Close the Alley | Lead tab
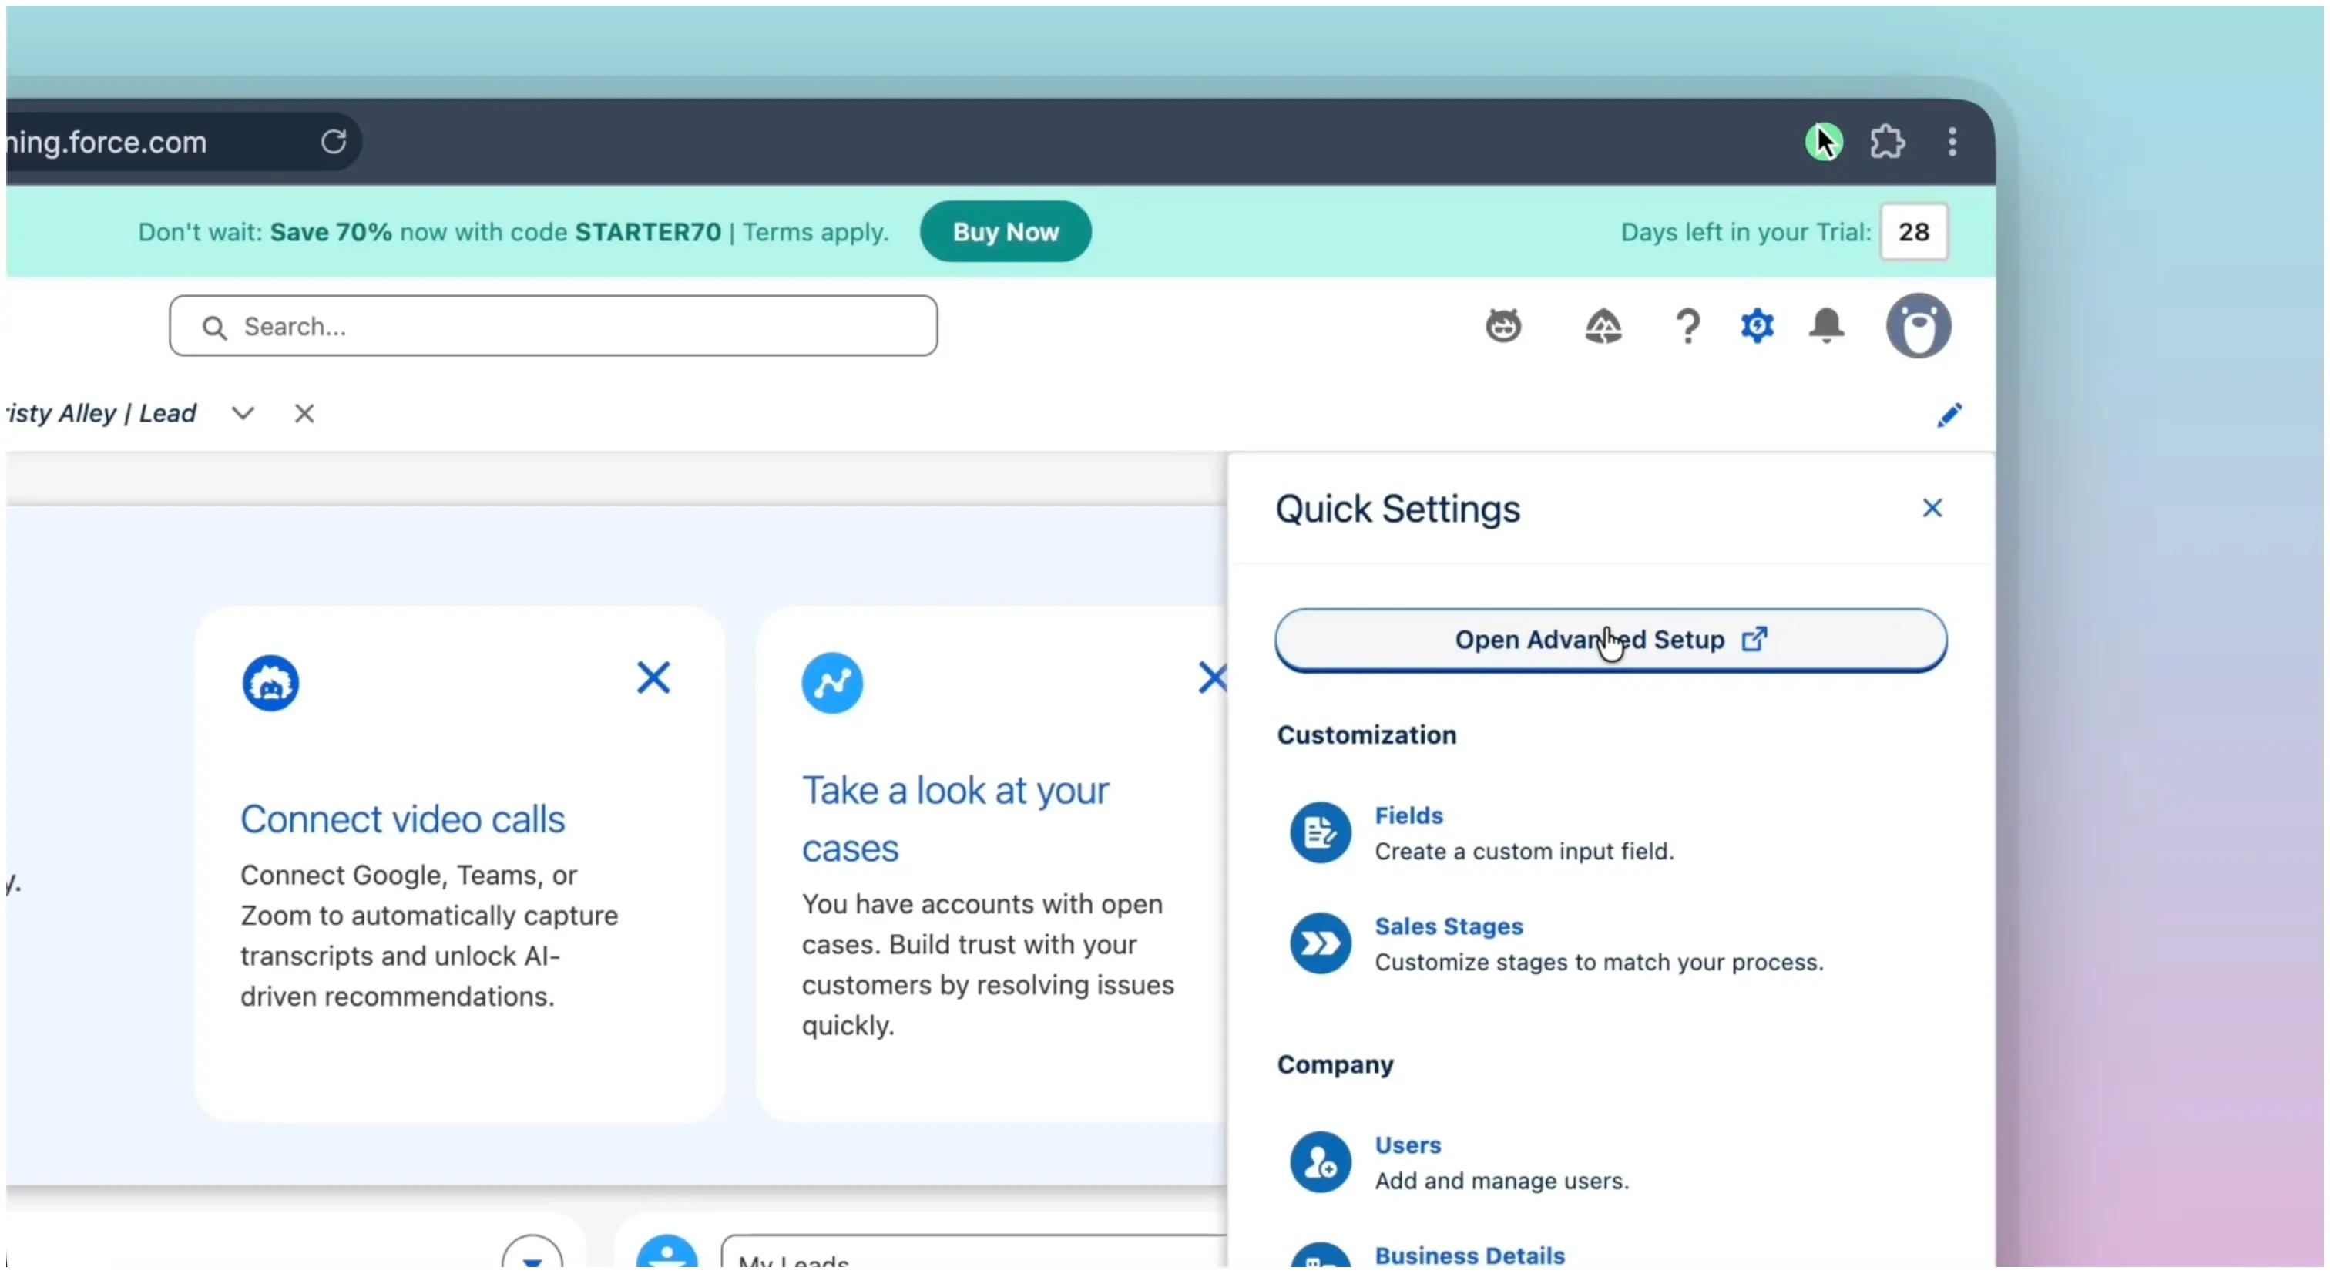The image size is (2330, 1274). click(x=304, y=414)
